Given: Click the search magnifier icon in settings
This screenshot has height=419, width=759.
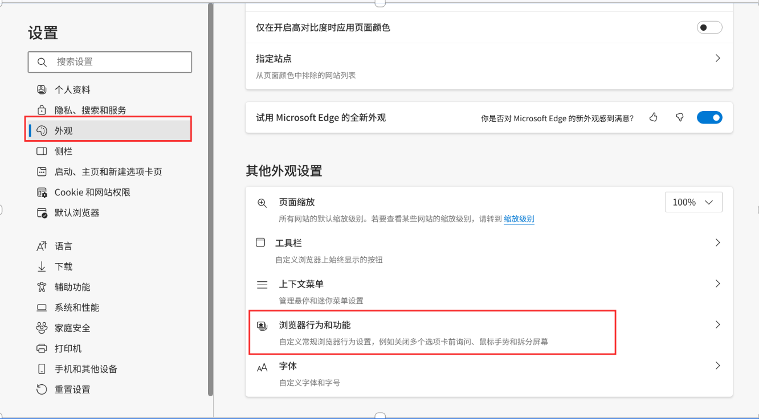Looking at the screenshot, I should point(42,62).
